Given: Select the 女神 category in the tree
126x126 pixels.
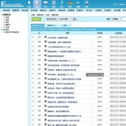Looking at the screenshot, I should 7,27.
